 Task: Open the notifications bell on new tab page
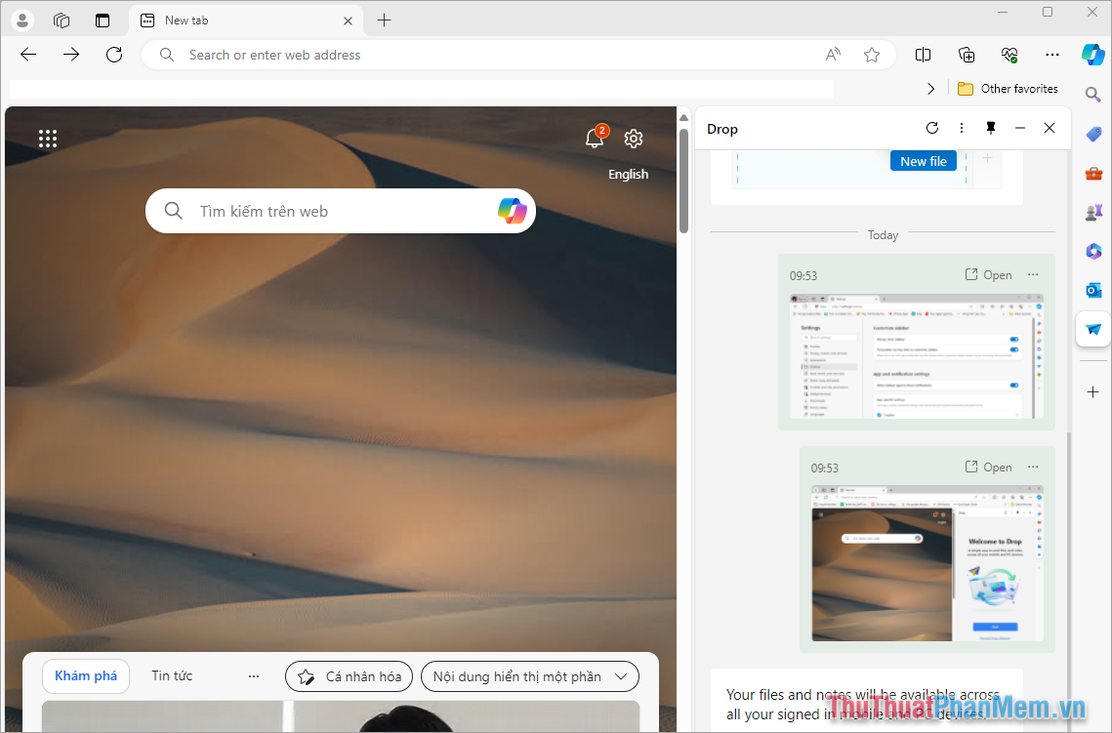pos(596,139)
